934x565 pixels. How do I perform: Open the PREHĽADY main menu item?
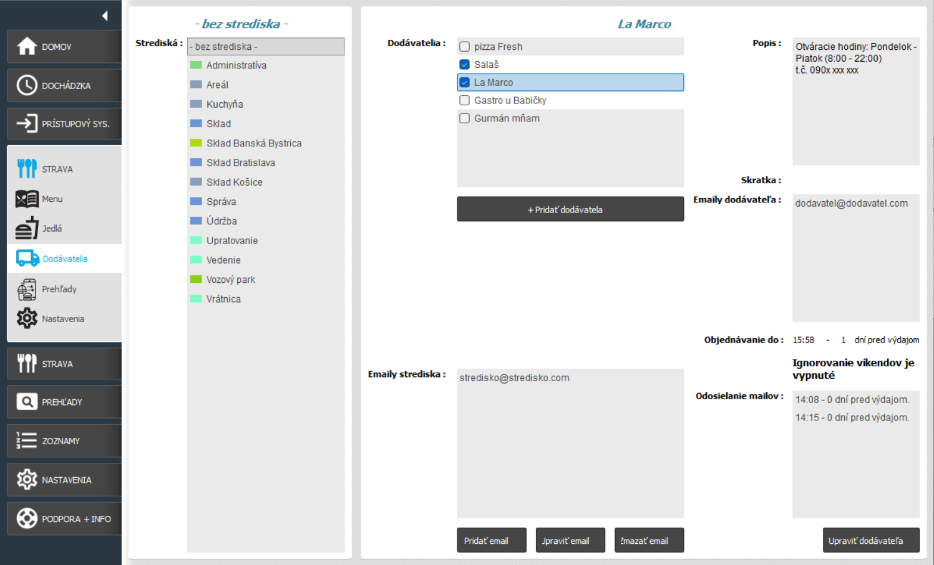pos(64,402)
